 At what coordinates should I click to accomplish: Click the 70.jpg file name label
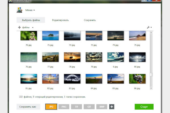coord(29,45)
